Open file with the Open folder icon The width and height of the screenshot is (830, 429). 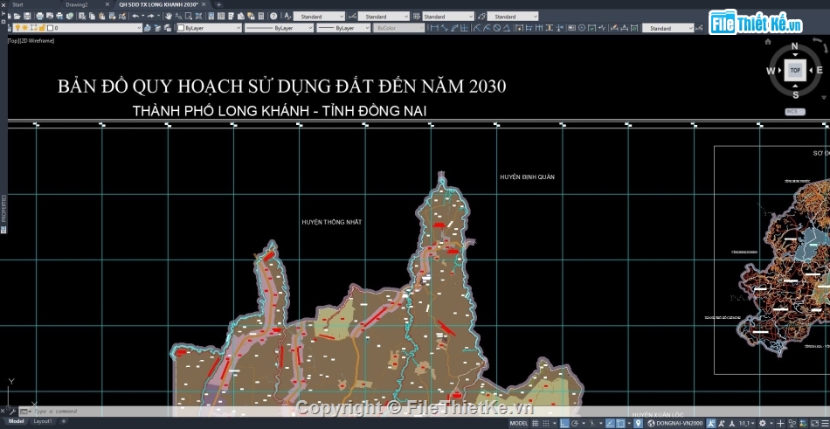(x=17, y=16)
